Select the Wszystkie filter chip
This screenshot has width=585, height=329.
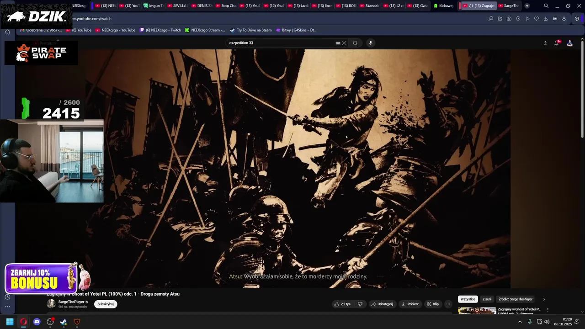[x=468, y=299]
